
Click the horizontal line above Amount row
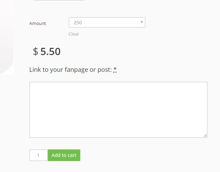pos(59,0)
